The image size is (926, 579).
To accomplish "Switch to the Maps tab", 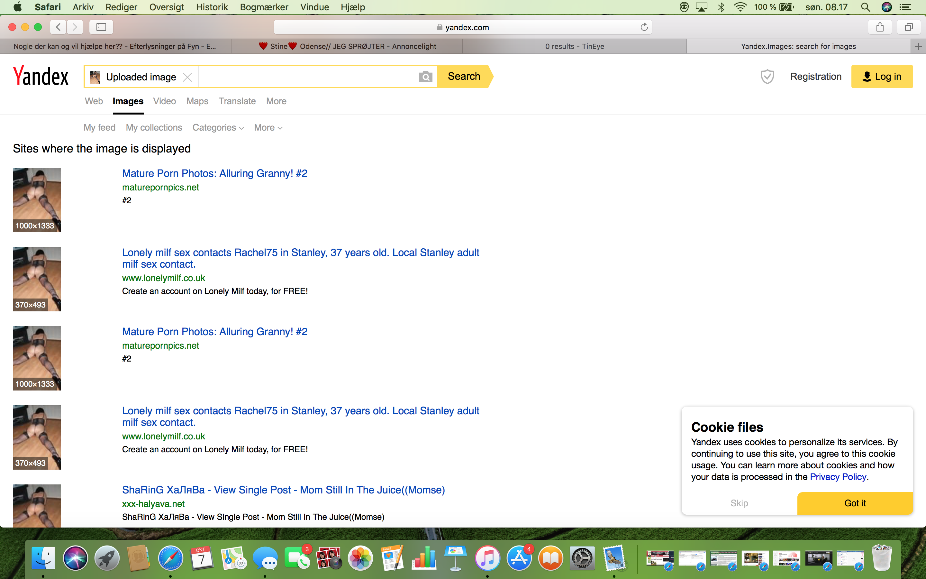I will click(x=197, y=101).
